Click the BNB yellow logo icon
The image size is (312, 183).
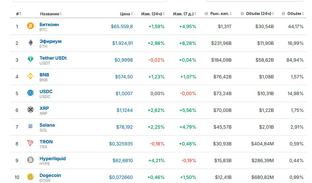pos(30,76)
